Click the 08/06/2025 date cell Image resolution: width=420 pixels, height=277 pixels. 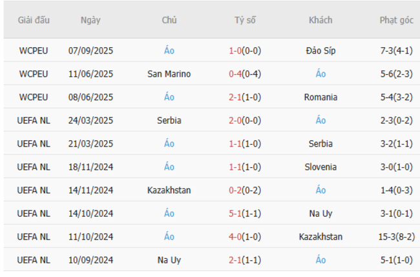(90, 97)
